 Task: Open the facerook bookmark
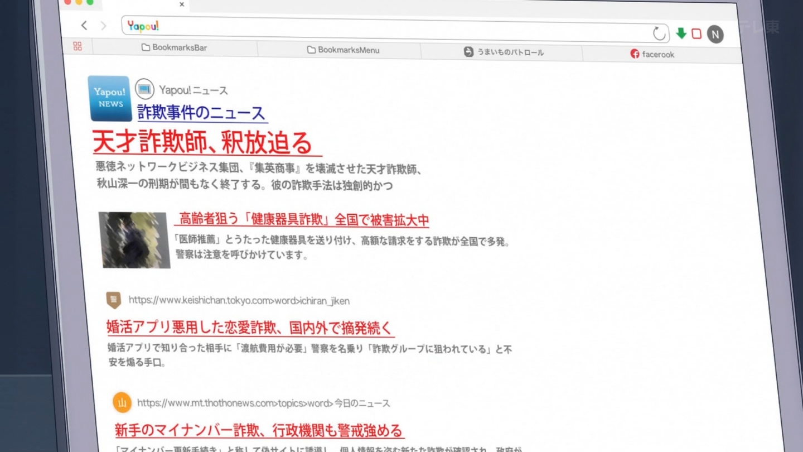[x=652, y=54]
